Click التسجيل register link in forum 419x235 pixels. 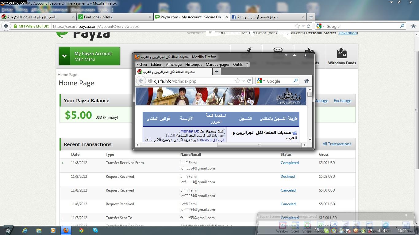[245, 118]
